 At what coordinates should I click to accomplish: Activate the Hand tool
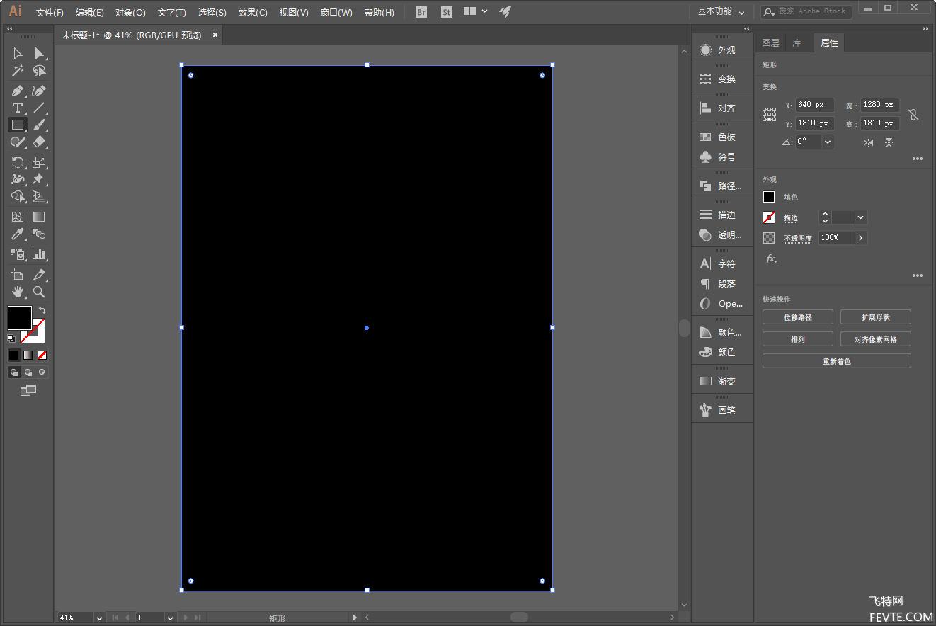click(18, 292)
